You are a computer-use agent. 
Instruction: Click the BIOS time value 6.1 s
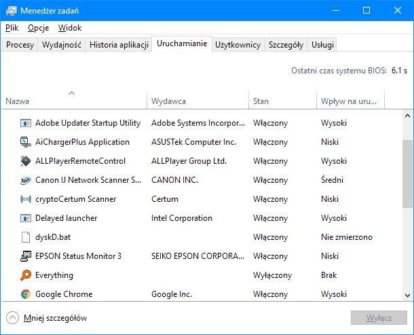tap(399, 71)
